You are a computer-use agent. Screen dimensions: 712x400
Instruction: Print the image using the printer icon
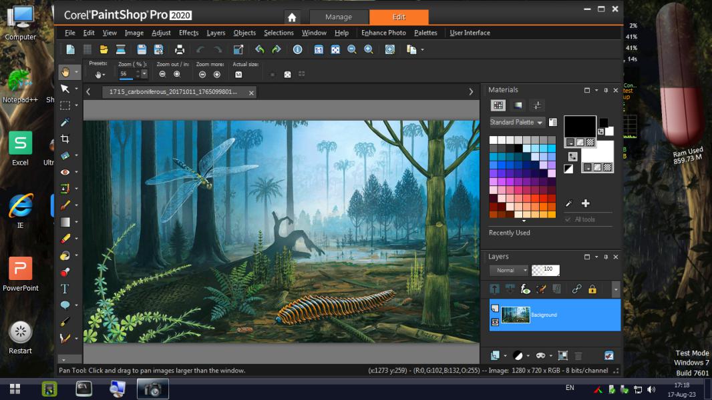coord(180,49)
